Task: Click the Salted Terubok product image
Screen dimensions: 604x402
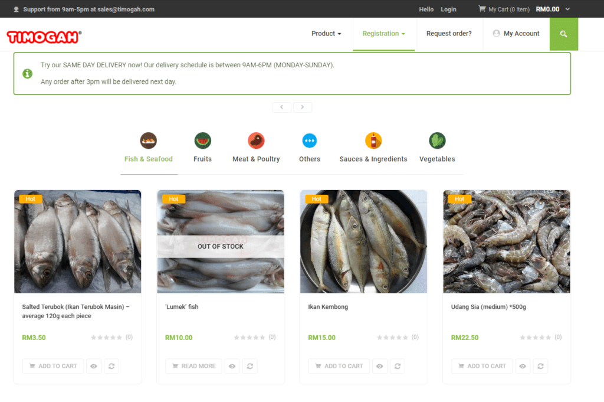Action: click(78, 241)
